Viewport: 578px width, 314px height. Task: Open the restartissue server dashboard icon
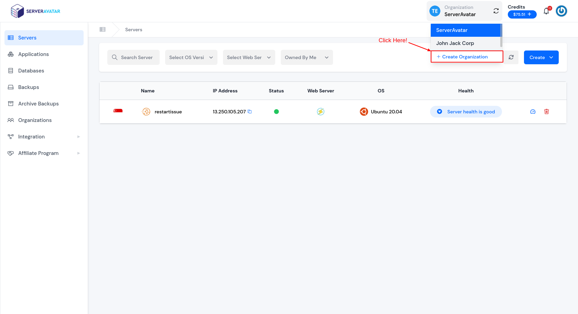pyautogui.click(x=533, y=112)
